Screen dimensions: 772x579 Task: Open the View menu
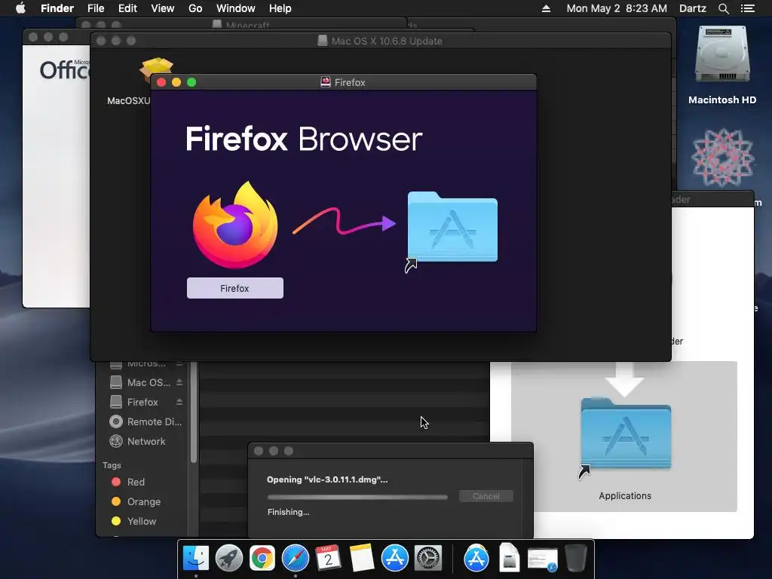coord(163,8)
